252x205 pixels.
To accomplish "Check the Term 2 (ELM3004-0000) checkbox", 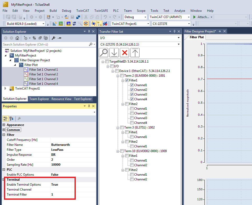I will click(122, 76).
